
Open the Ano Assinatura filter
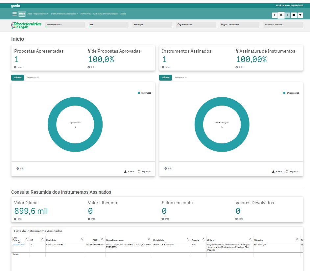pyautogui.click(x=65, y=25)
